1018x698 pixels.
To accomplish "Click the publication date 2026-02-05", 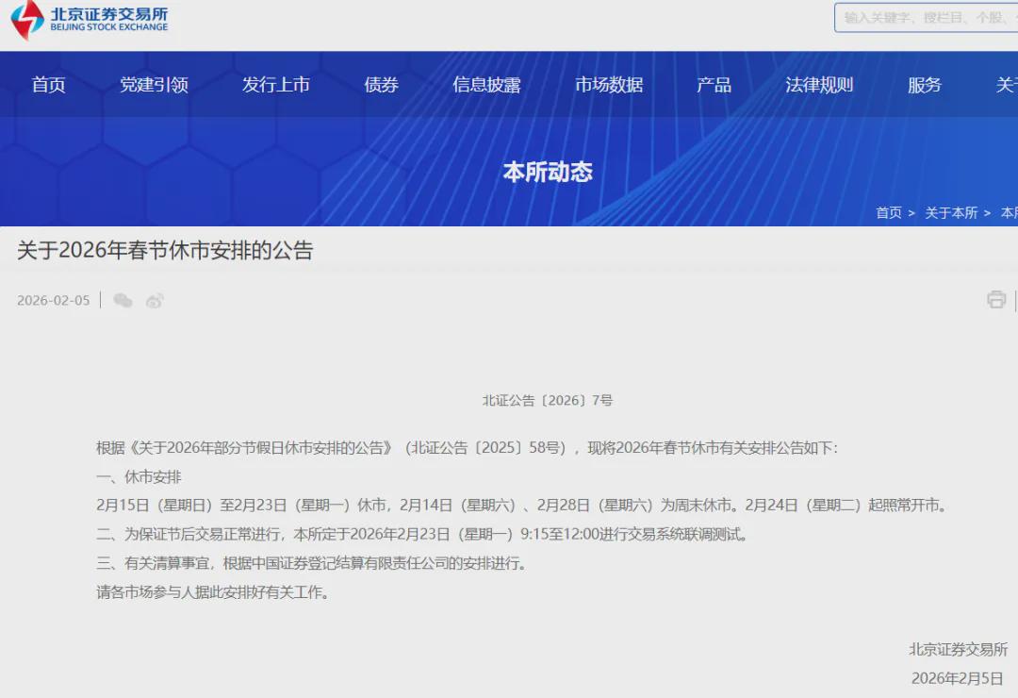I will [54, 301].
